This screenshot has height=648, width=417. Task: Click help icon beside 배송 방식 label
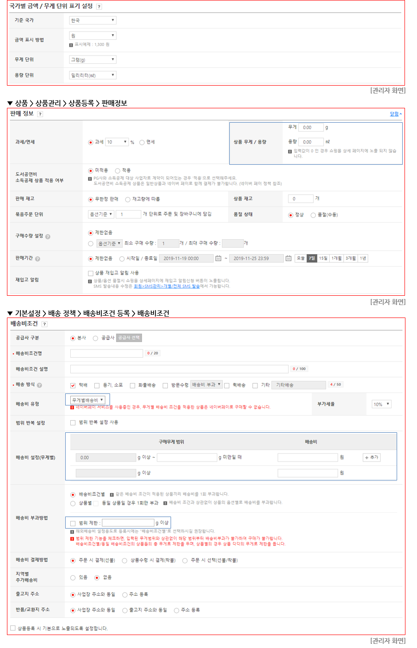point(39,385)
